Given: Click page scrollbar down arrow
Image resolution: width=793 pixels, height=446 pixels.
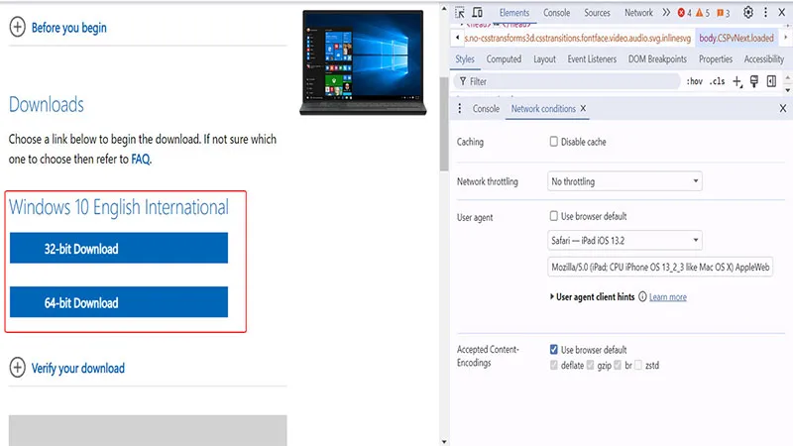Looking at the screenshot, I should point(444,441).
